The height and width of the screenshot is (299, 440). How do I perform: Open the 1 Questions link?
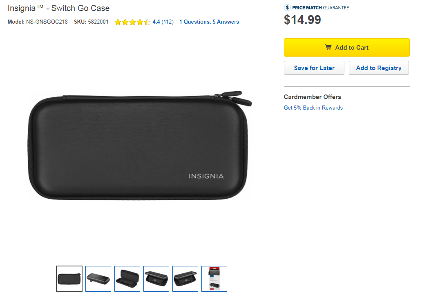(x=194, y=22)
